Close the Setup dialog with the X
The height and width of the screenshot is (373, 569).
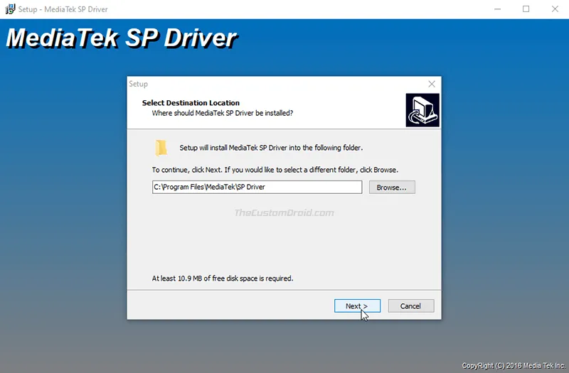click(432, 84)
